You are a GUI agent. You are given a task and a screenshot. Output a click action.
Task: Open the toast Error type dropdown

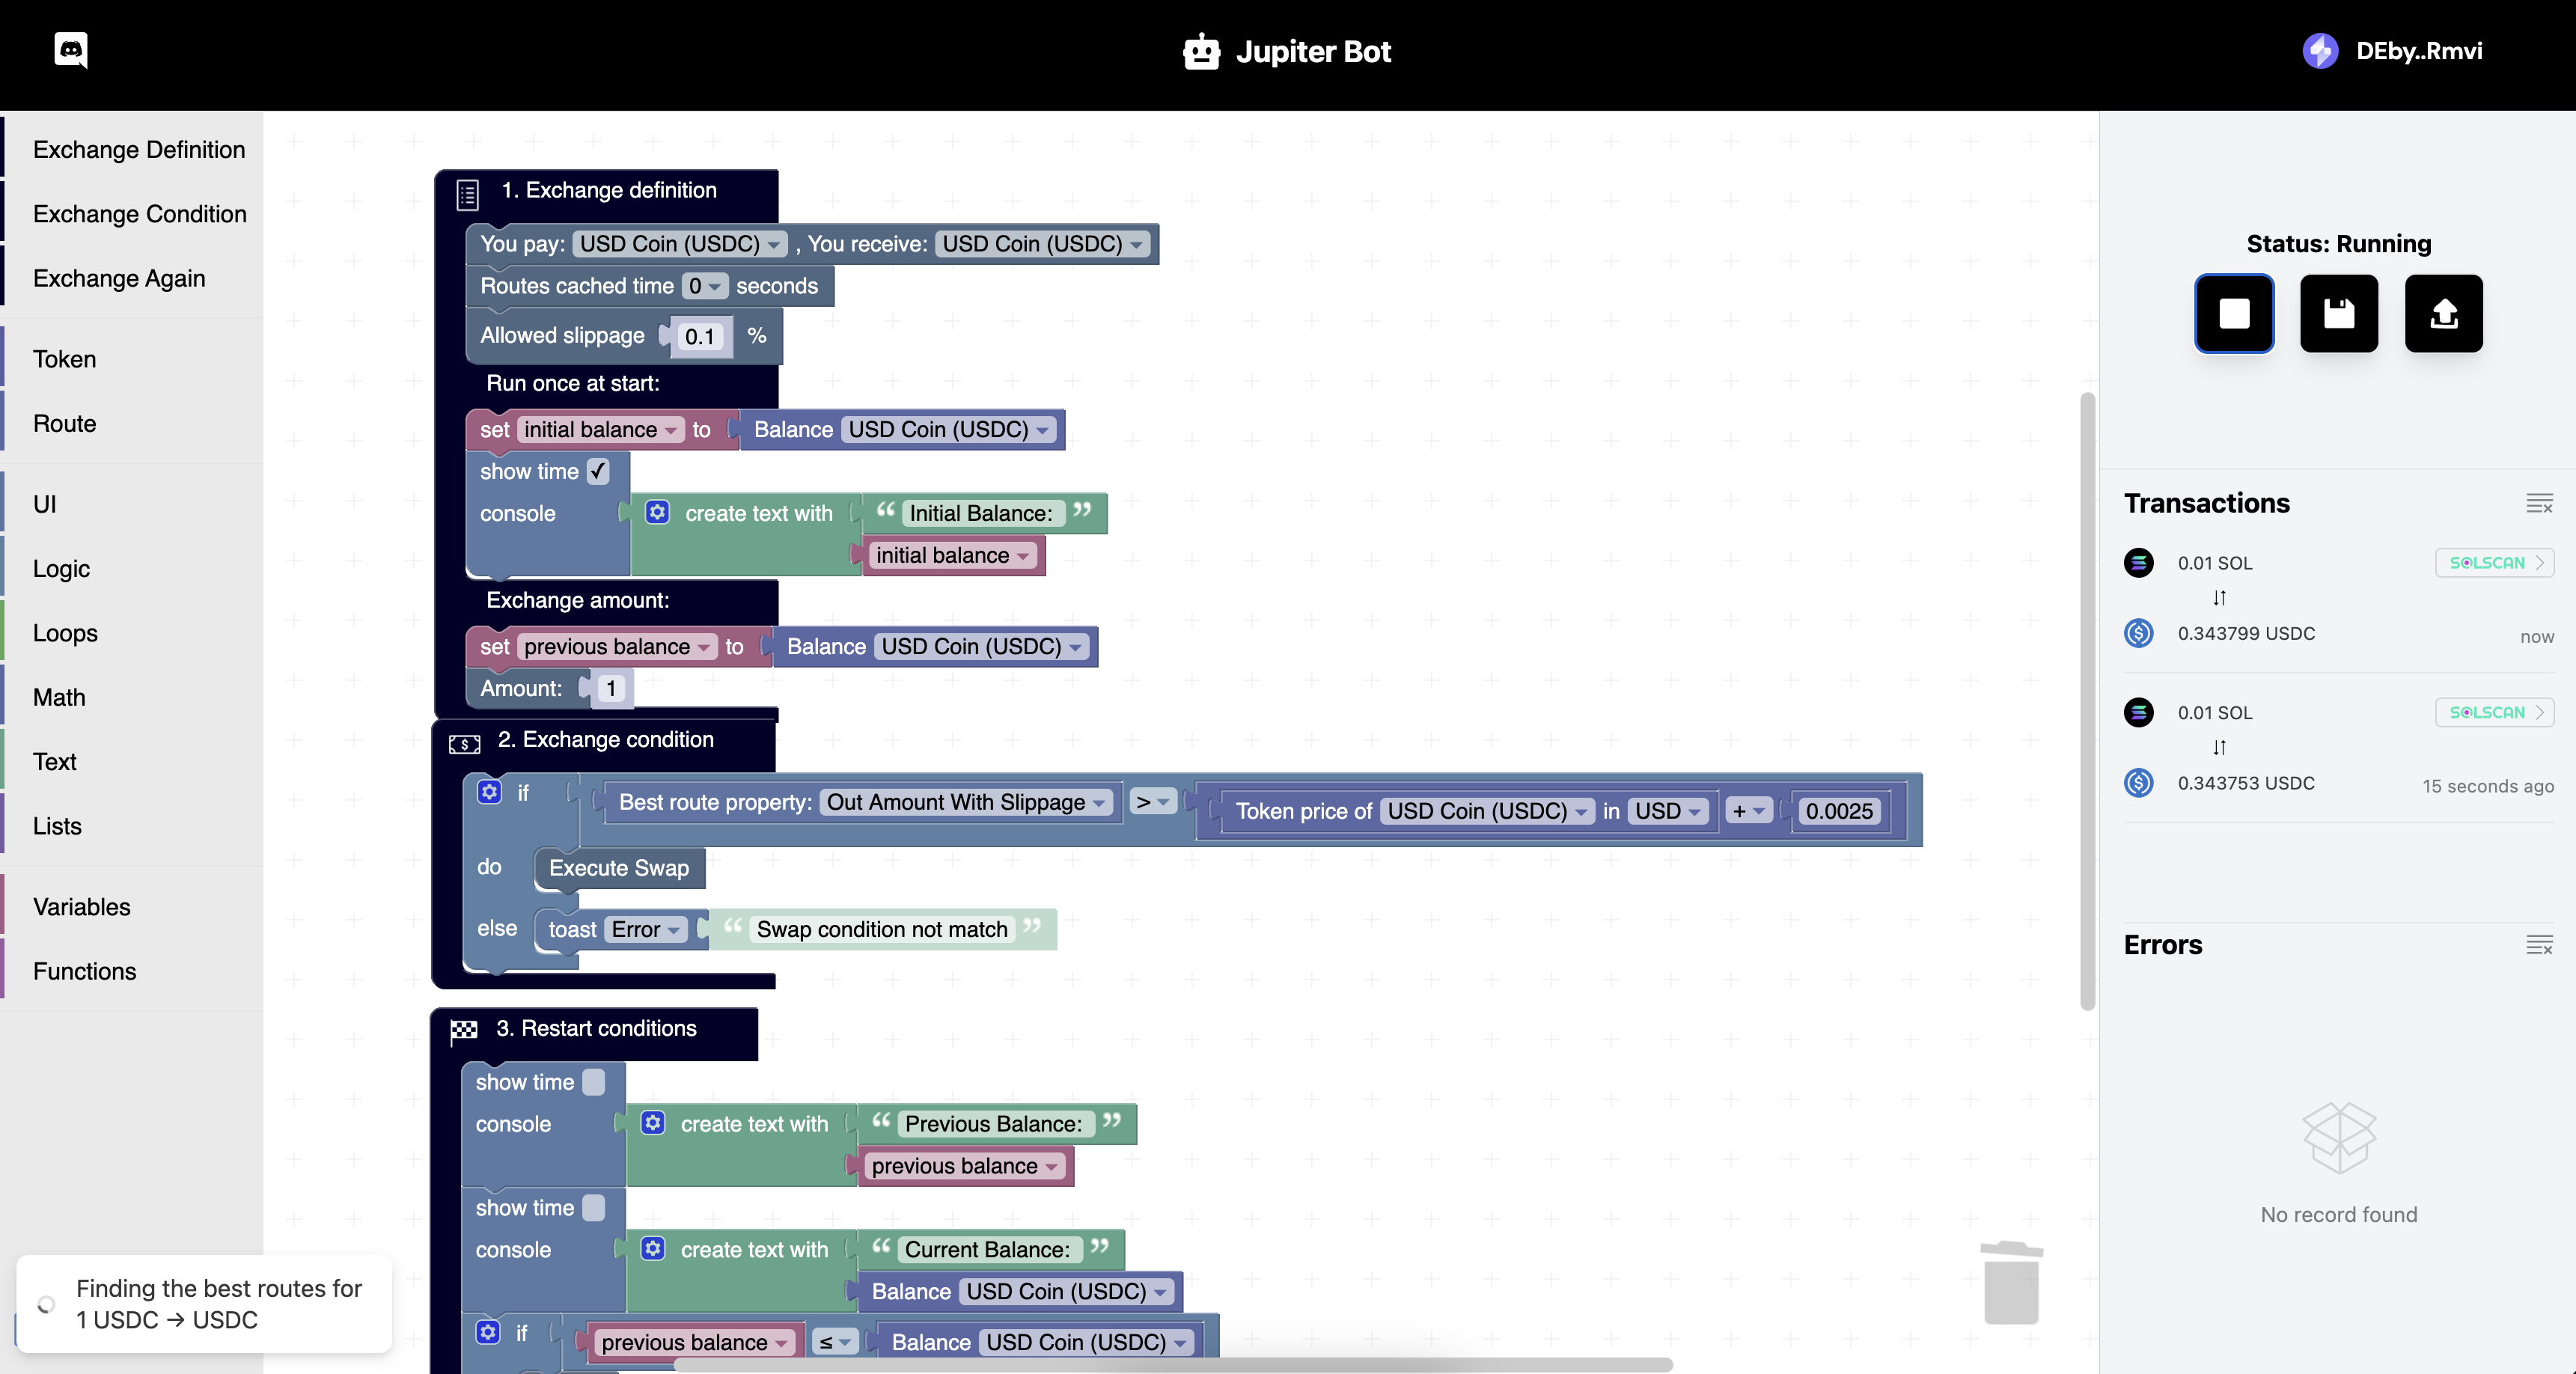(646, 930)
